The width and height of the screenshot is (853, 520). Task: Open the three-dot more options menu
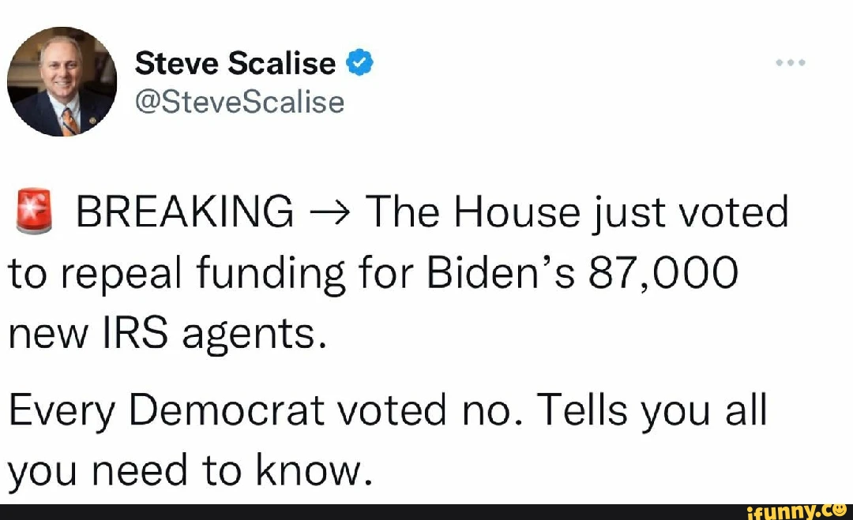pos(789,62)
